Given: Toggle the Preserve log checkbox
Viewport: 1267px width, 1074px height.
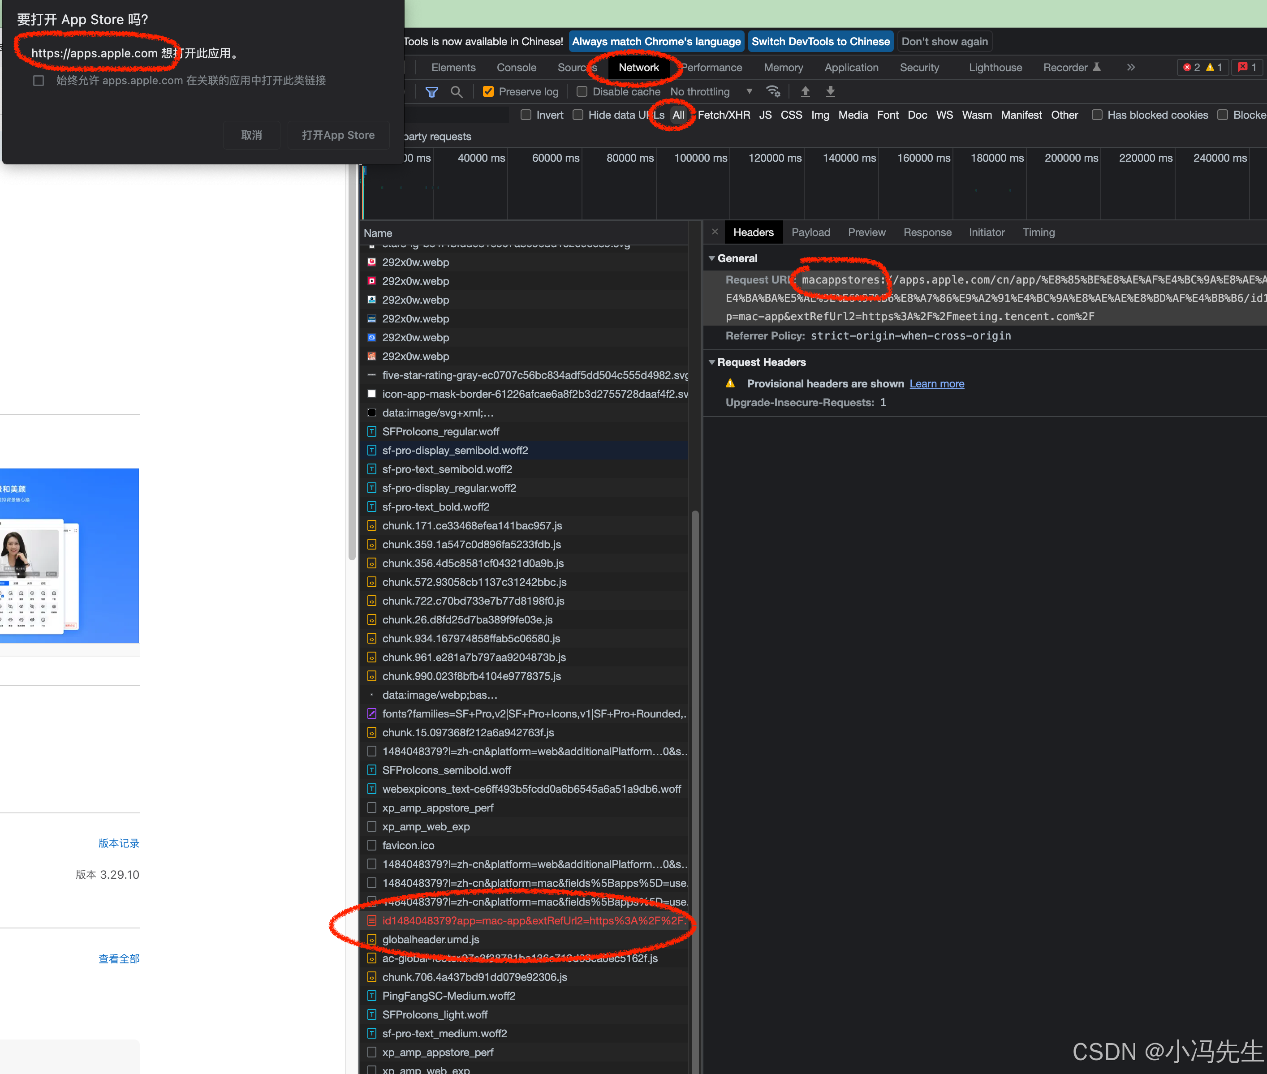Looking at the screenshot, I should click(x=488, y=92).
